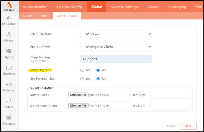
Task: Open the Sites sidebar icon
Action: (x=9, y=101)
